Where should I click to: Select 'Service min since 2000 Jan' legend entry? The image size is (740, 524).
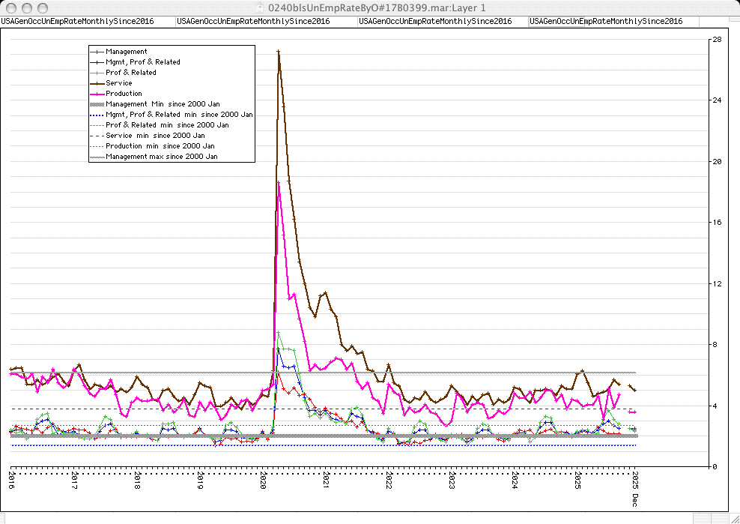(x=157, y=136)
